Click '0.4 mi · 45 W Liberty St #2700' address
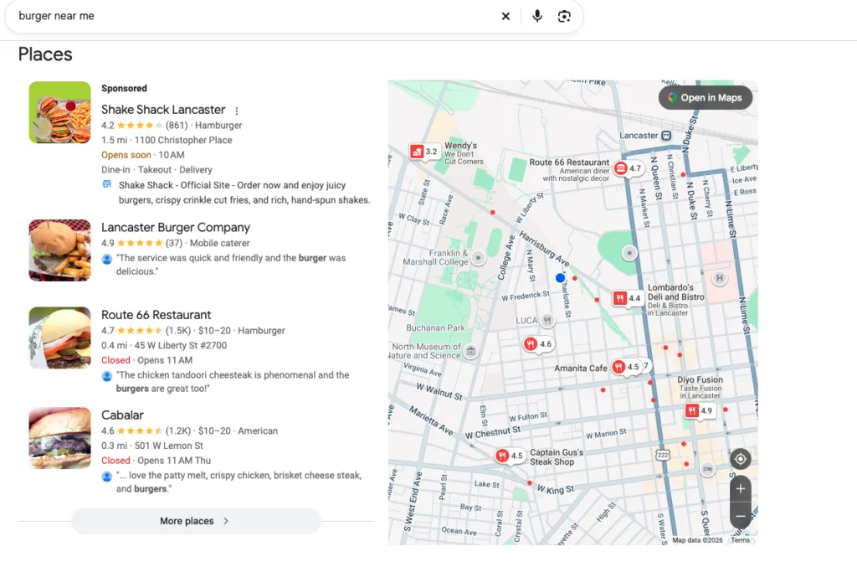 click(164, 345)
